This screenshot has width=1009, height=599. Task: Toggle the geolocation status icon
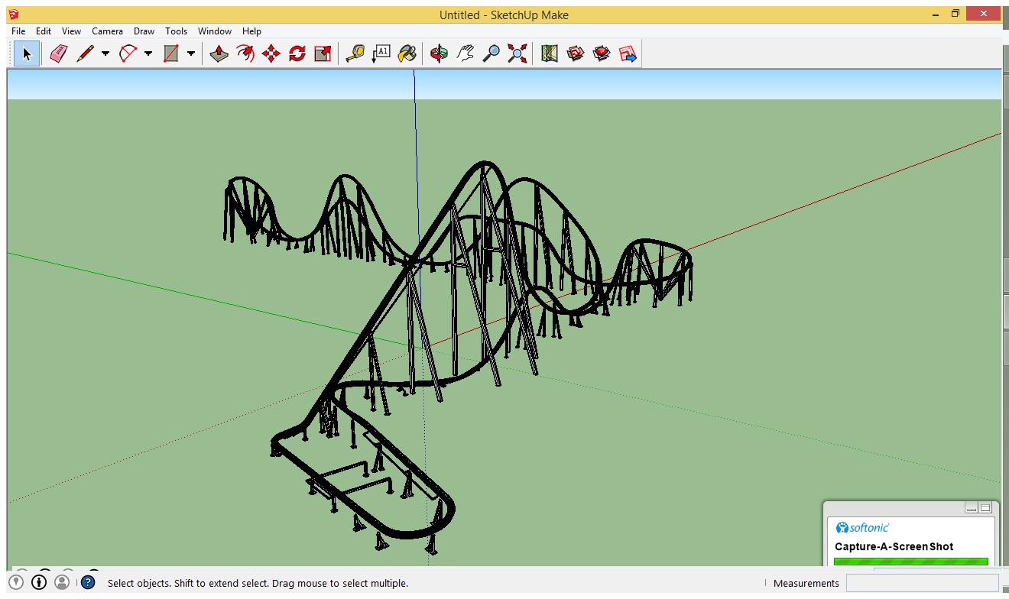(17, 583)
